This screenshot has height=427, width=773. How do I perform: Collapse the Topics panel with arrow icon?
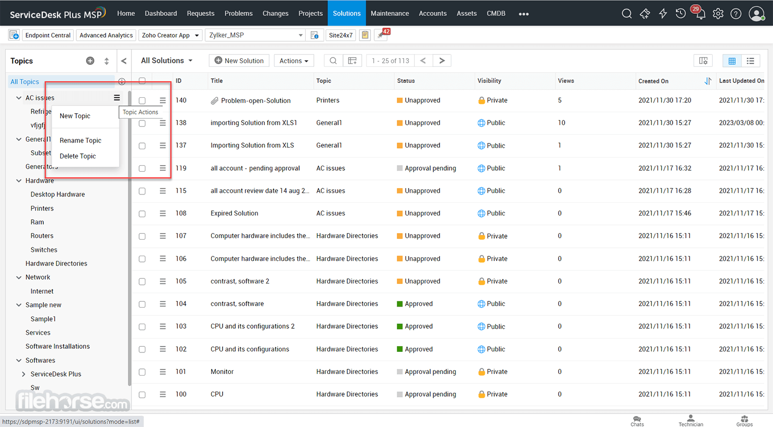(x=124, y=61)
